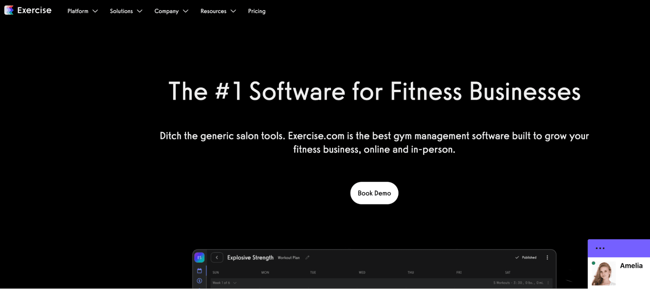Click the #1 Software for Fitness Businesses headline
The height and width of the screenshot is (289, 650).
tap(374, 92)
